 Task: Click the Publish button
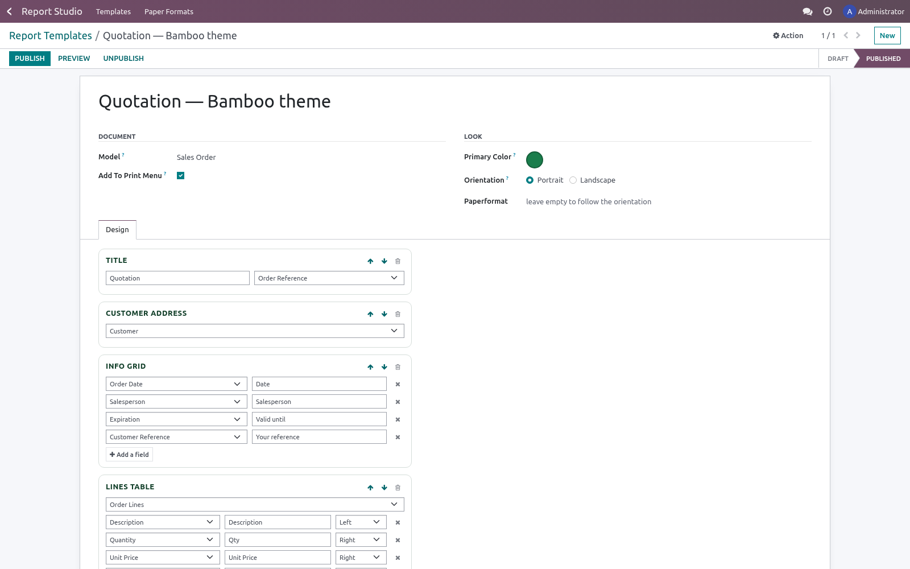[x=30, y=58]
